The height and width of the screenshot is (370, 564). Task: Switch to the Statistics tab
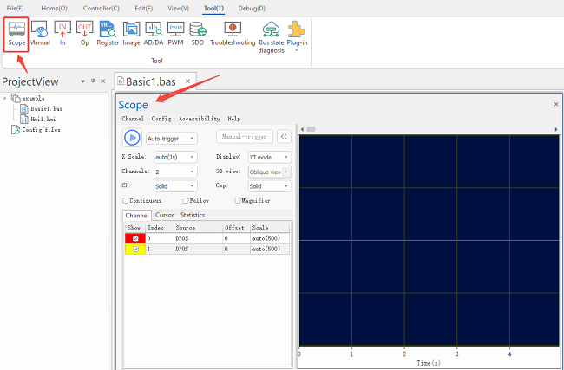193,215
